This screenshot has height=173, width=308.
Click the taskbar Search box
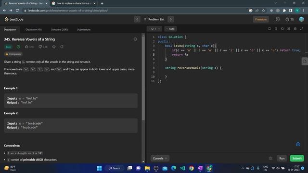coord(115,168)
